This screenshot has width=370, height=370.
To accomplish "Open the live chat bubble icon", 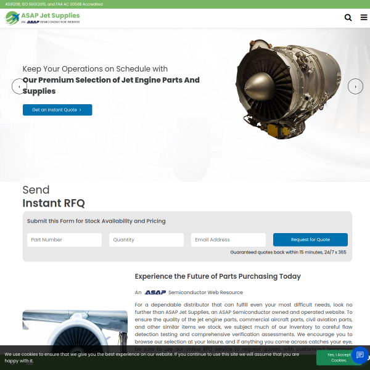I will point(360,355).
